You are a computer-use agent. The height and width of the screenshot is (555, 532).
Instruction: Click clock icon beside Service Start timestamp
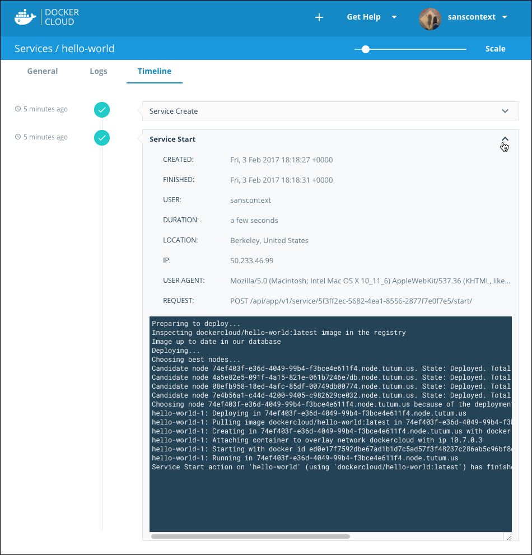click(18, 137)
